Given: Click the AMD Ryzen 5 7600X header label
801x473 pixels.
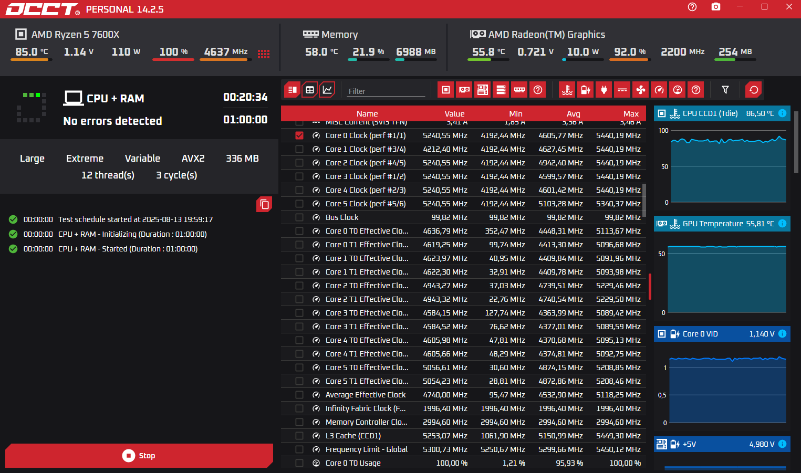Looking at the screenshot, I should [x=75, y=34].
